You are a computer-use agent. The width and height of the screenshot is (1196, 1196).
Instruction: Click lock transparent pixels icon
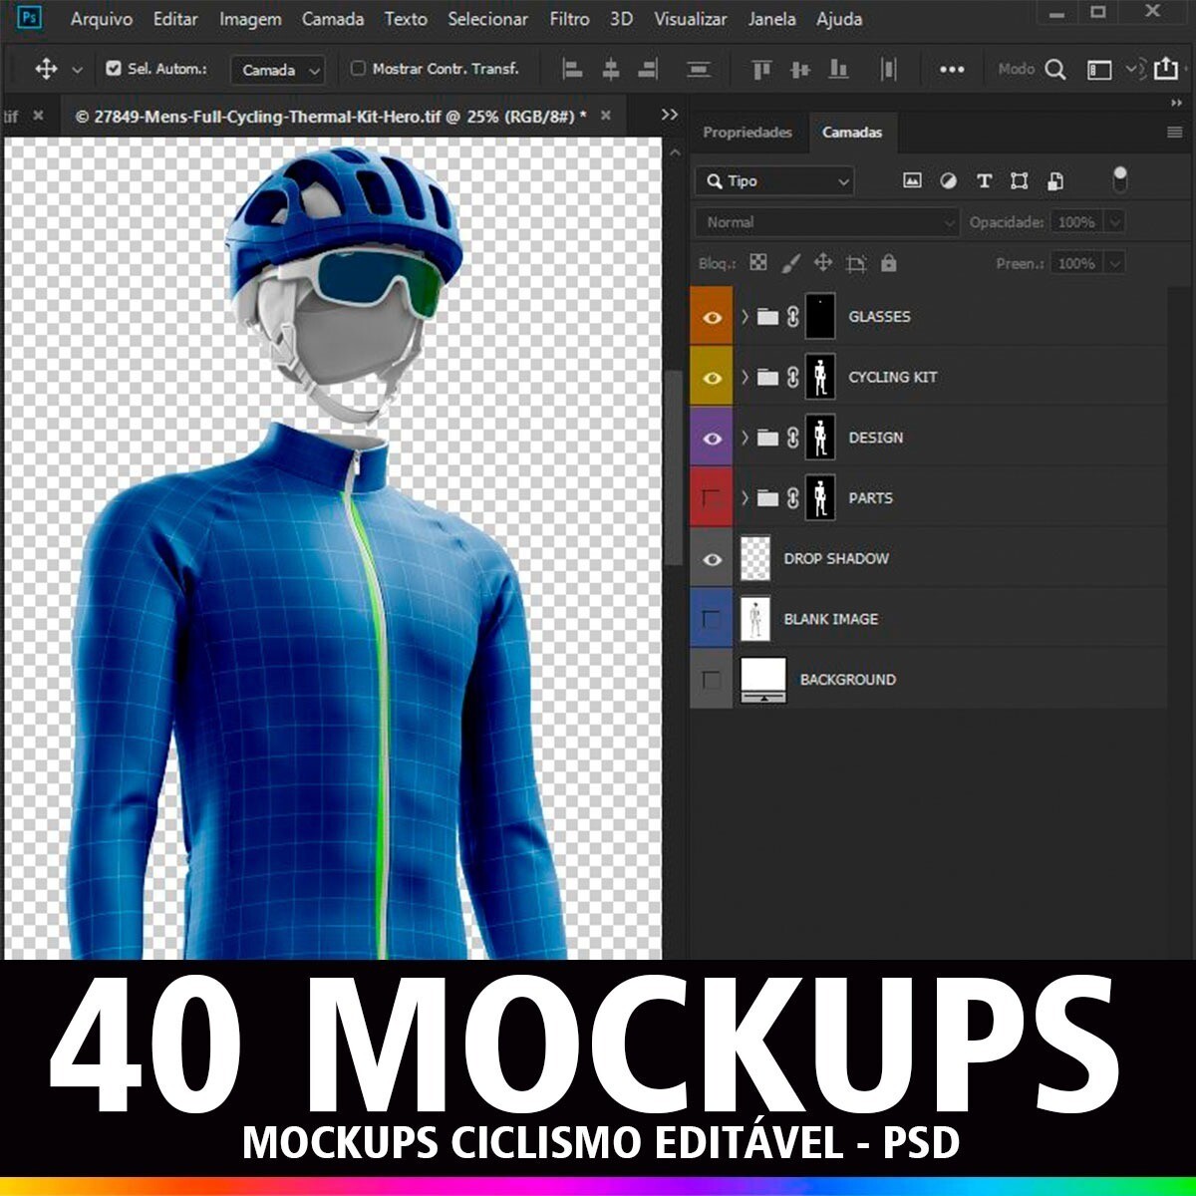(758, 263)
